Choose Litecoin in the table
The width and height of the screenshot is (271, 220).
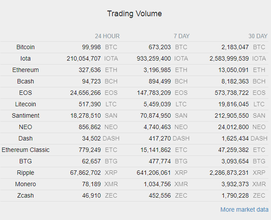coord(25,105)
